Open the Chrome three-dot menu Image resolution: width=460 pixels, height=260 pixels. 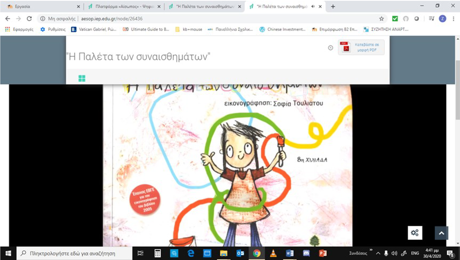(453, 19)
